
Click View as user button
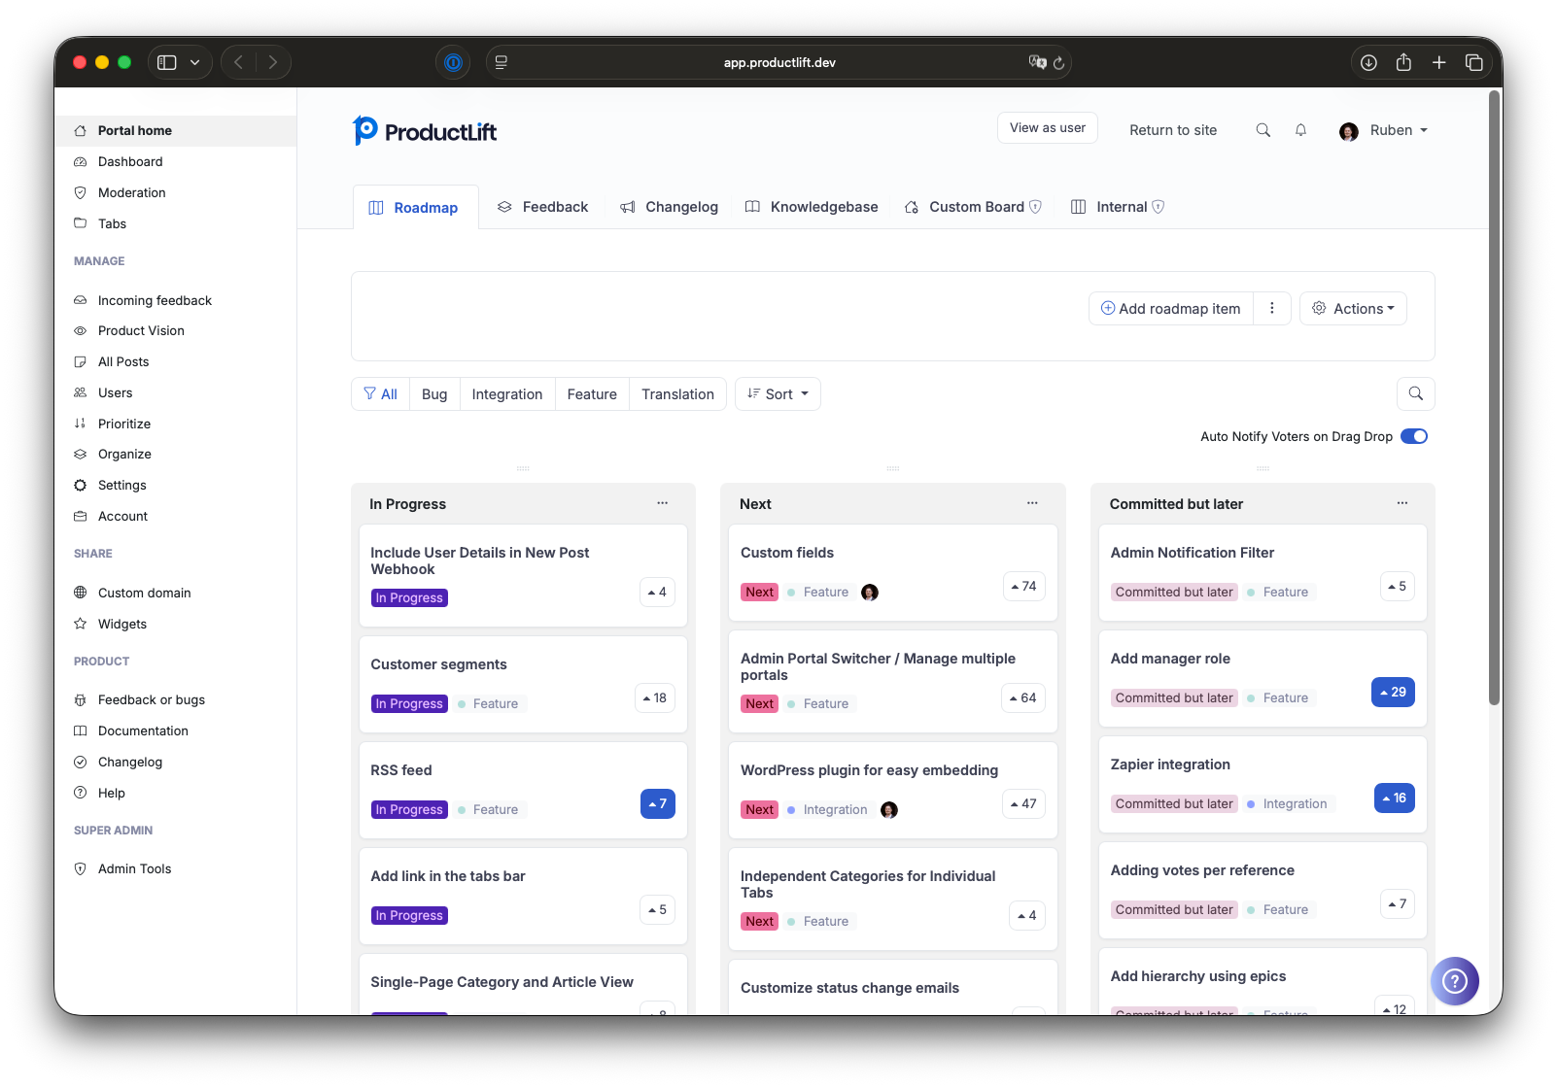coord(1048,128)
